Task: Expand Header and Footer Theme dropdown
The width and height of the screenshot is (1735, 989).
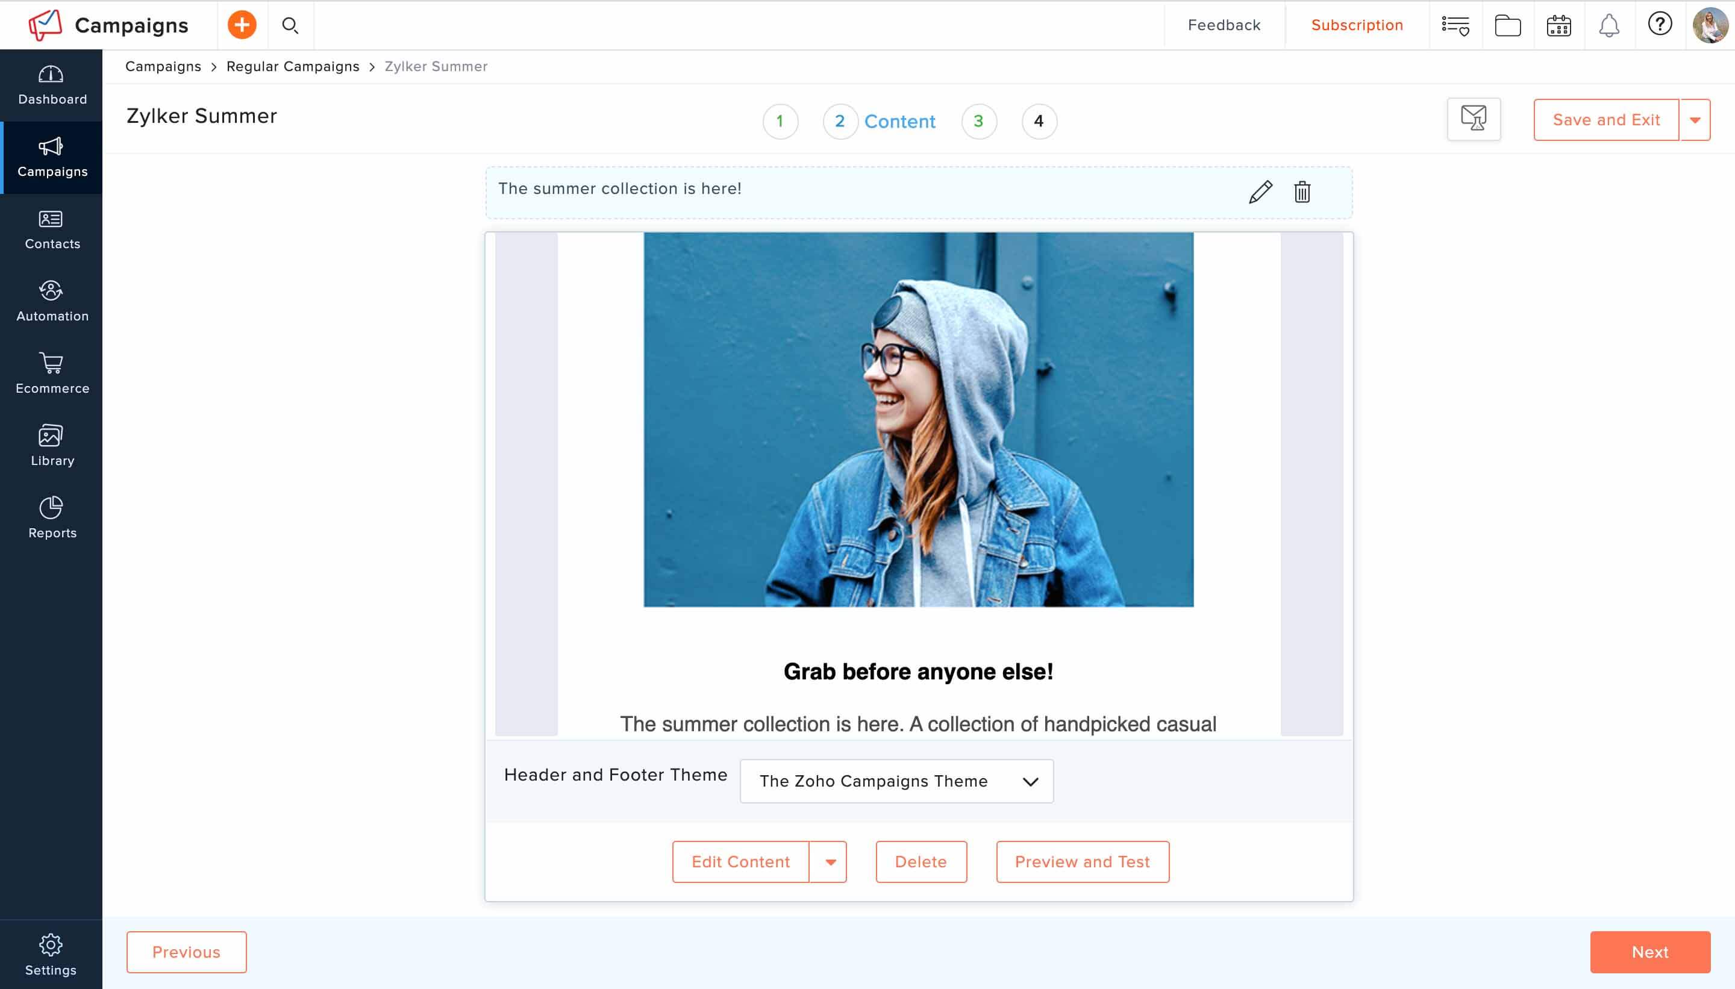Action: tap(896, 781)
